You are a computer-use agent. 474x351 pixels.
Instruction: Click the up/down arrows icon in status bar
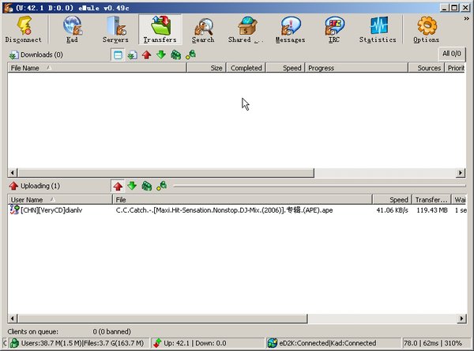tap(157, 343)
